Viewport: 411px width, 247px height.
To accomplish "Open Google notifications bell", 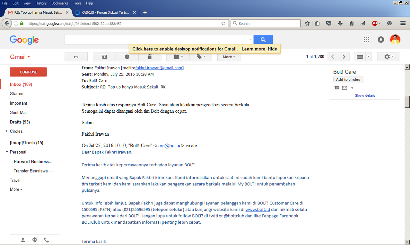I will (381, 40).
